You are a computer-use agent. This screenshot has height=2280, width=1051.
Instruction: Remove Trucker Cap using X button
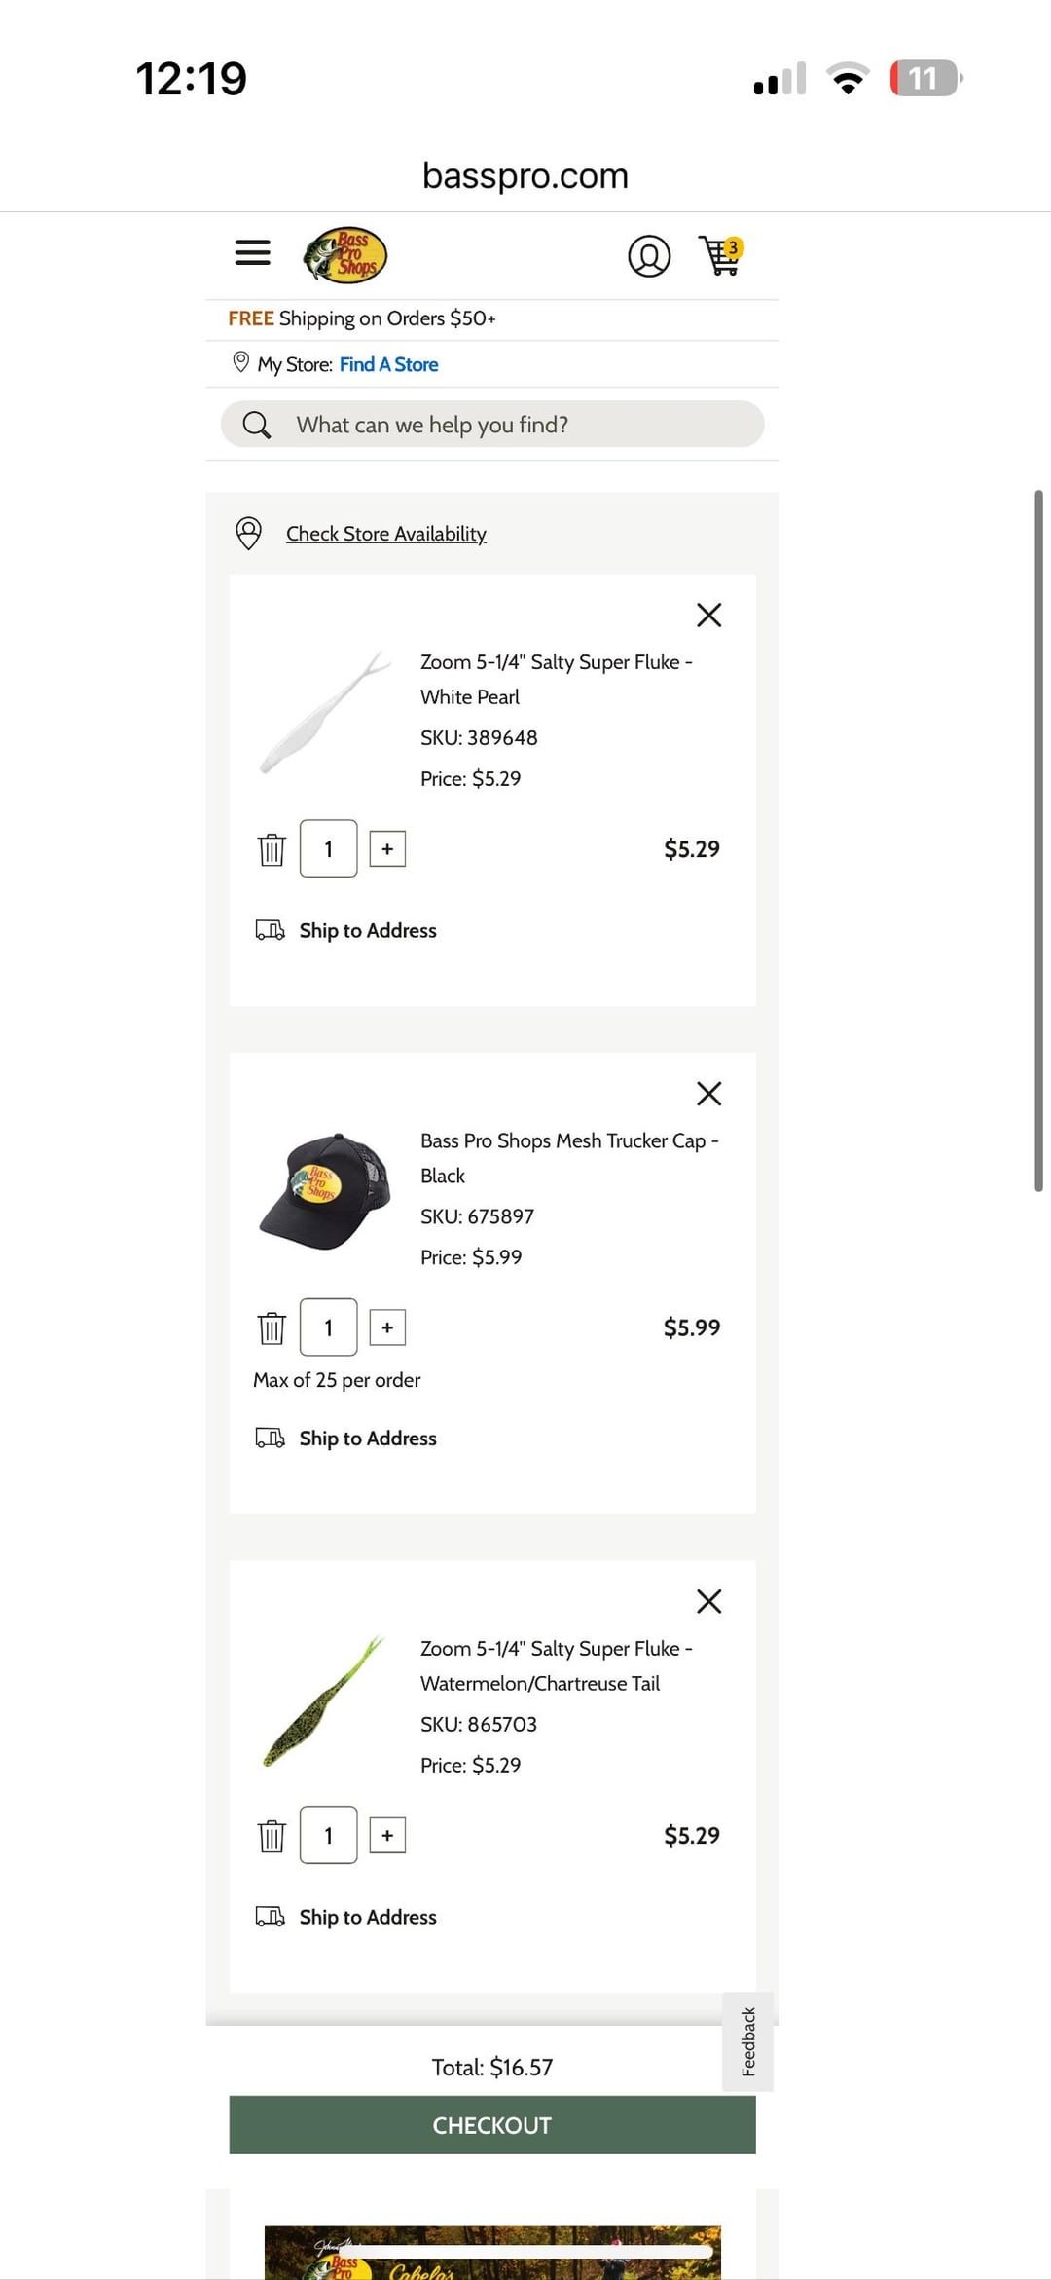(708, 1094)
